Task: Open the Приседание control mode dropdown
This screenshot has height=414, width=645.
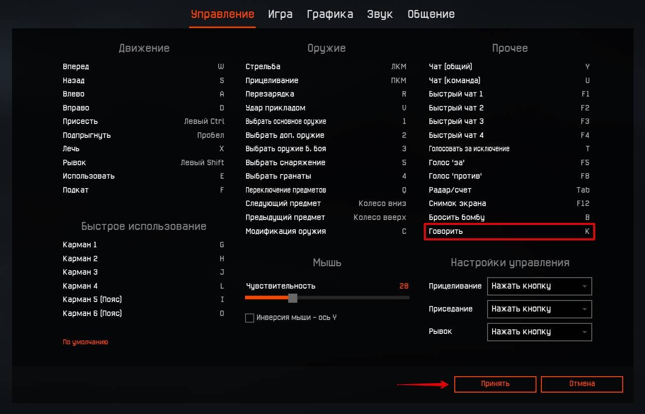Action: click(x=539, y=309)
